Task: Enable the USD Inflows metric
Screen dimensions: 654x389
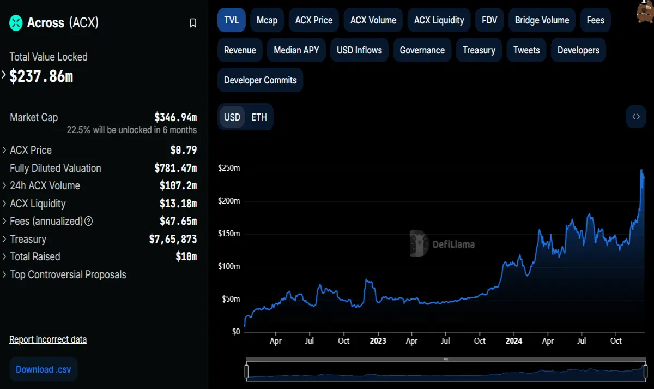Action: point(360,50)
